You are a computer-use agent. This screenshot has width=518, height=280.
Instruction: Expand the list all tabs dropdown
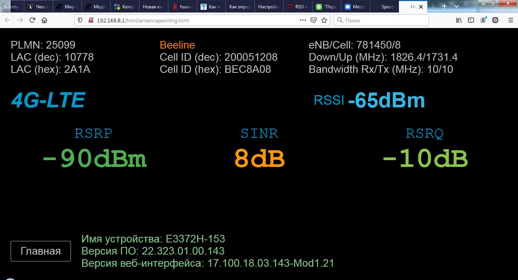(x=457, y=6)
